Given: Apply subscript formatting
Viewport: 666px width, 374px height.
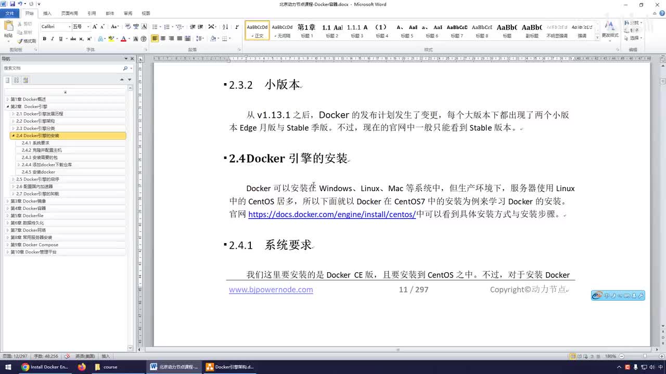Looking at the screenshot, I should (x=81, y=38).
